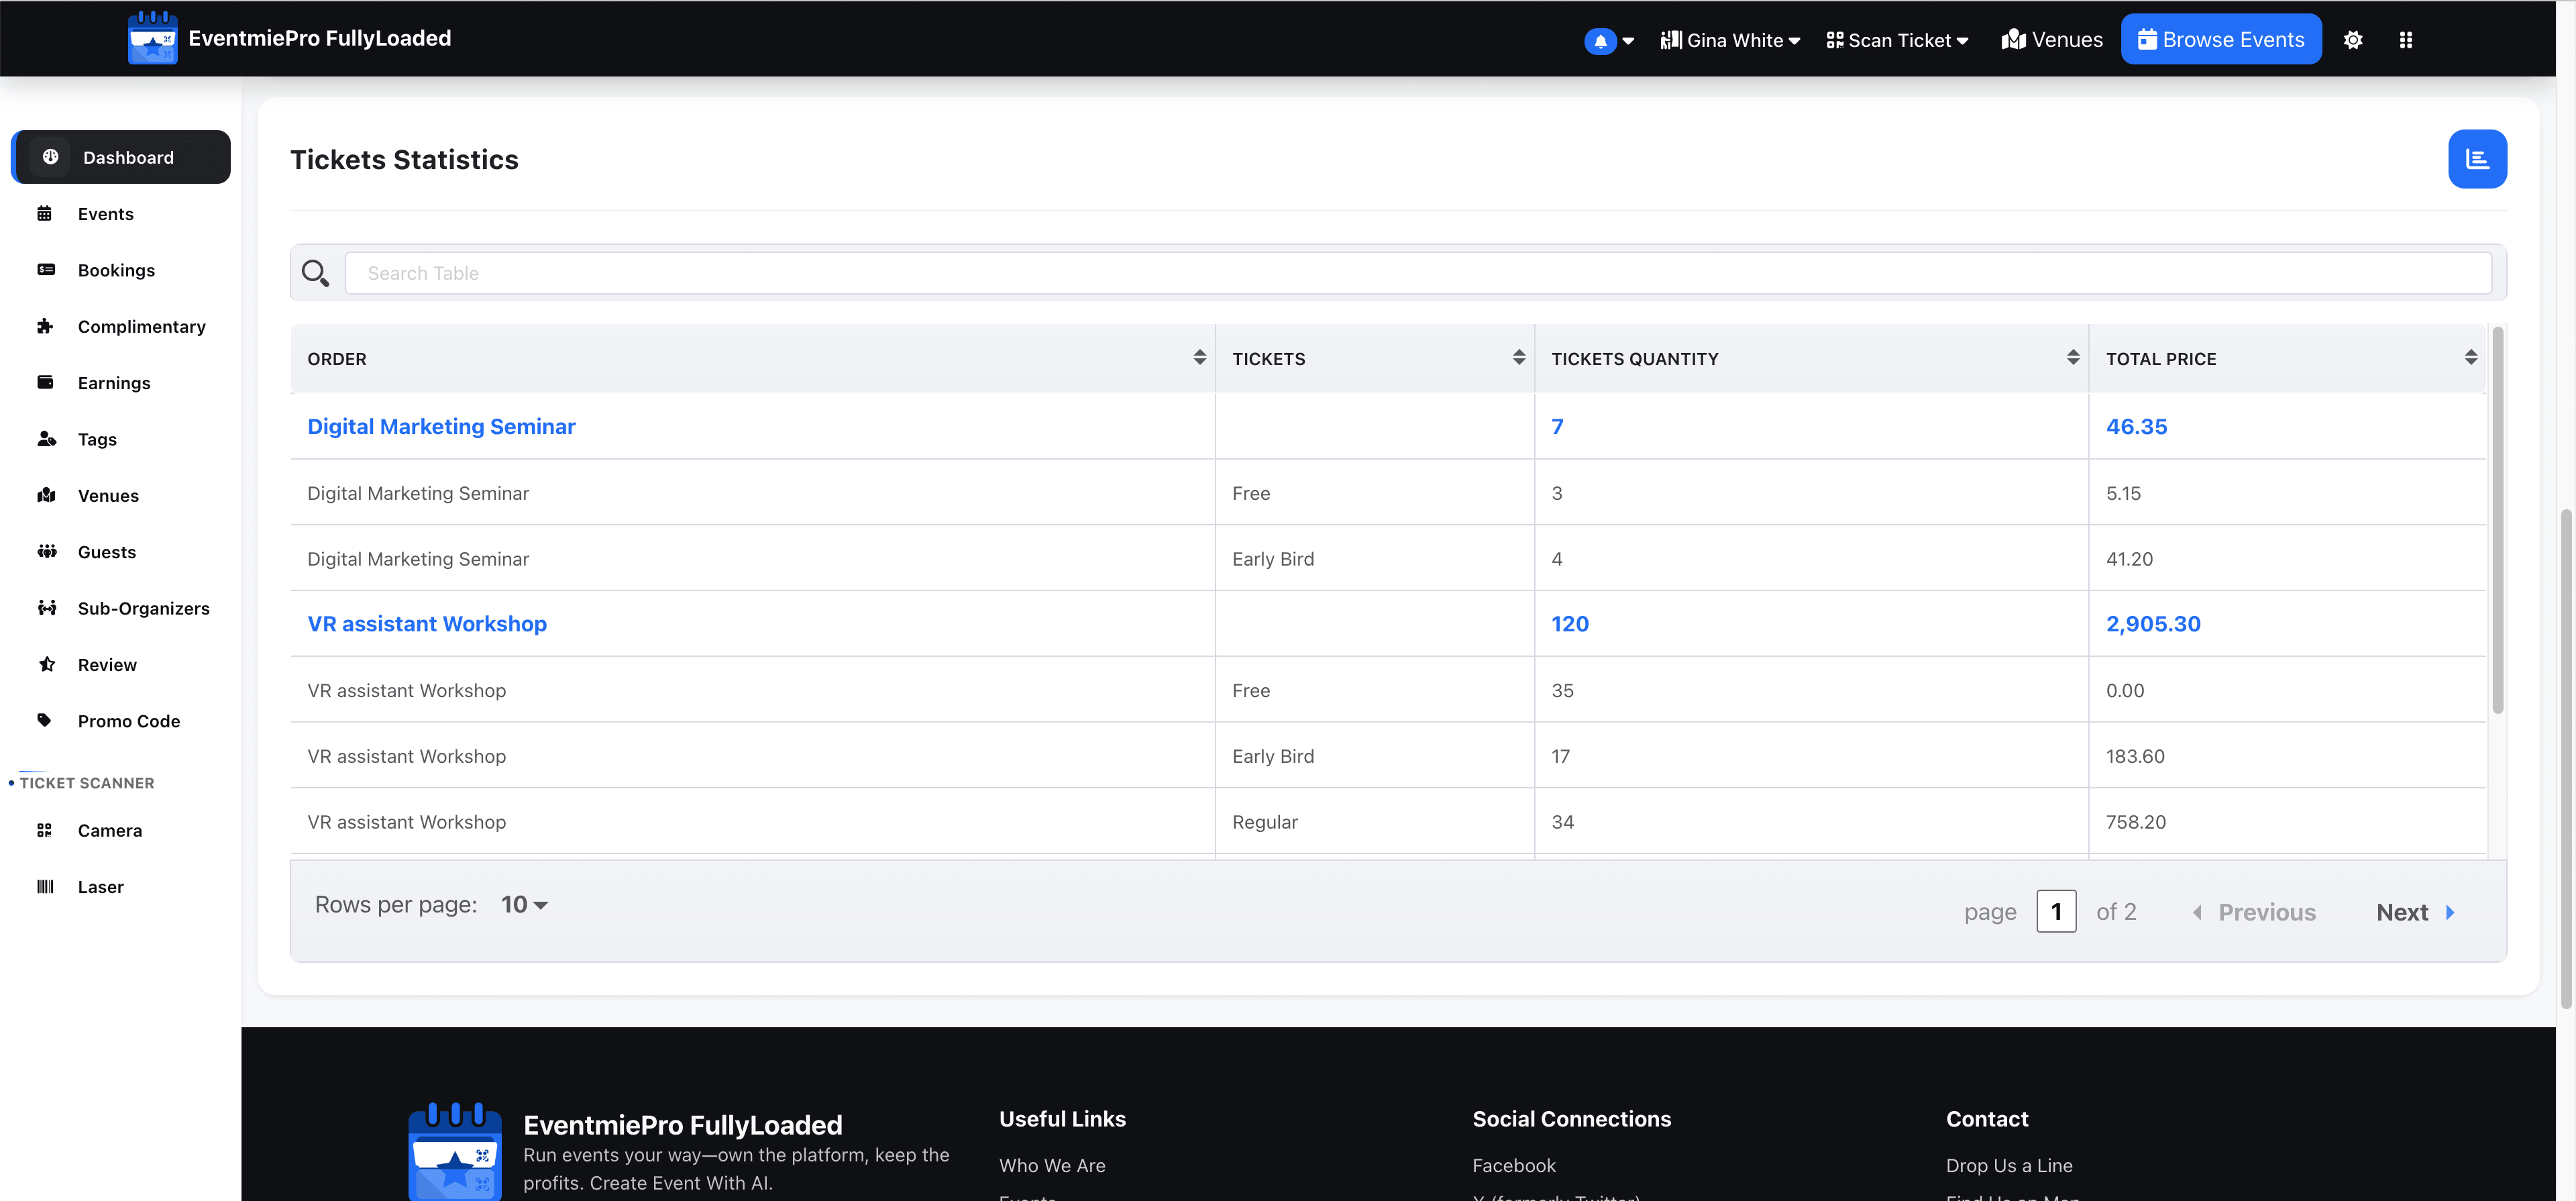This screenshot has height=1201, width=2576.
Task: Sort table by TICKETS QUANTITY column
Action: pos(2072,358)
